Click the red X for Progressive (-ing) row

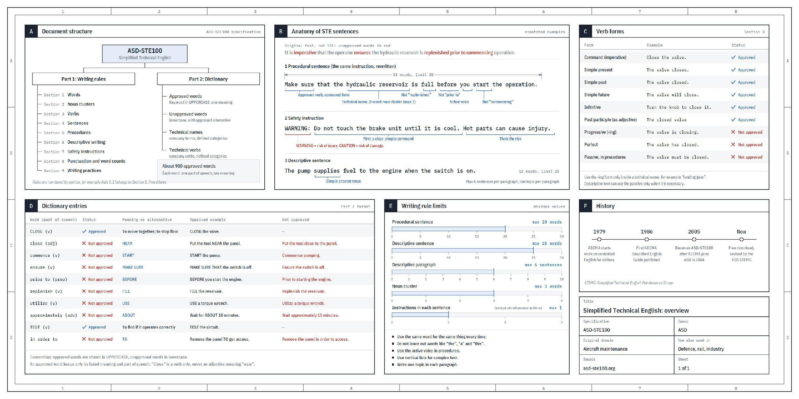pos(733,132)
